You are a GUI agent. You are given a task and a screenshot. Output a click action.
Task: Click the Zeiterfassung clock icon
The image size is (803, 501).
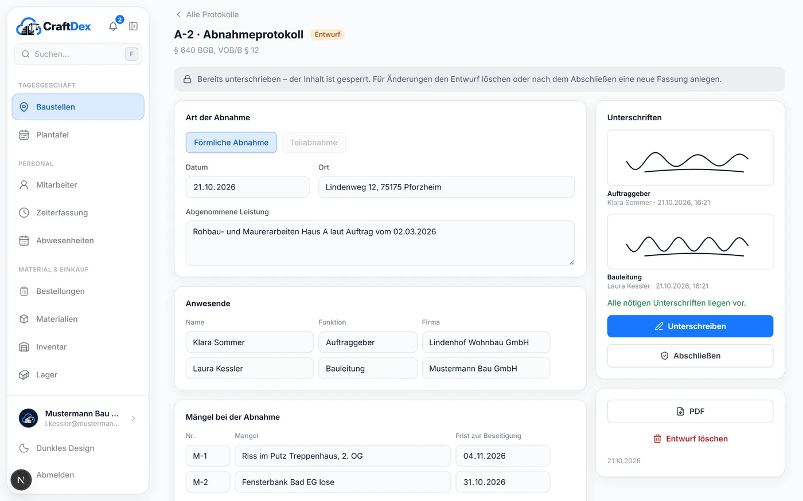tap(24, 213)
